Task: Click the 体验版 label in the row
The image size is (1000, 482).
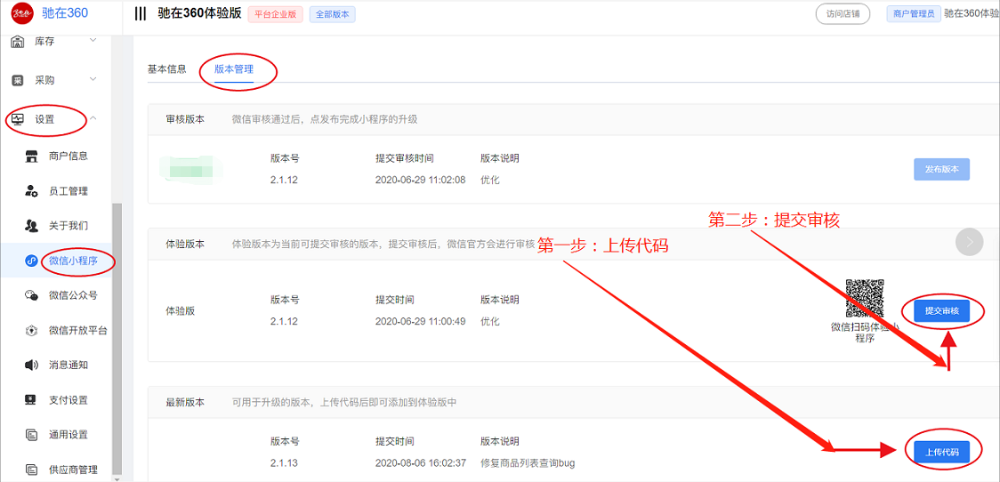Action: click(181, 311)
